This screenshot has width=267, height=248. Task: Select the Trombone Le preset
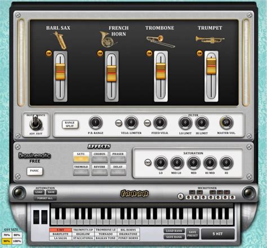[x=106, y=230]
